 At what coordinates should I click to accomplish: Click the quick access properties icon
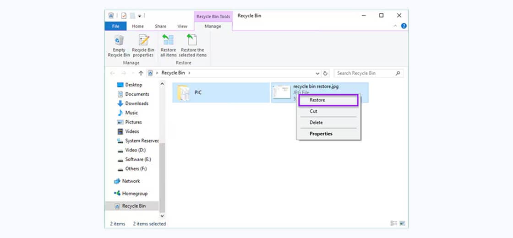click(x=124, y=16)
